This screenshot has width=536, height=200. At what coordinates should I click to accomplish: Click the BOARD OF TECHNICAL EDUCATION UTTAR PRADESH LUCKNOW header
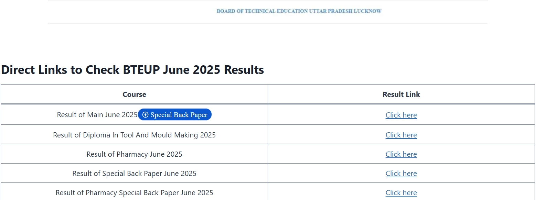[299, 11]
